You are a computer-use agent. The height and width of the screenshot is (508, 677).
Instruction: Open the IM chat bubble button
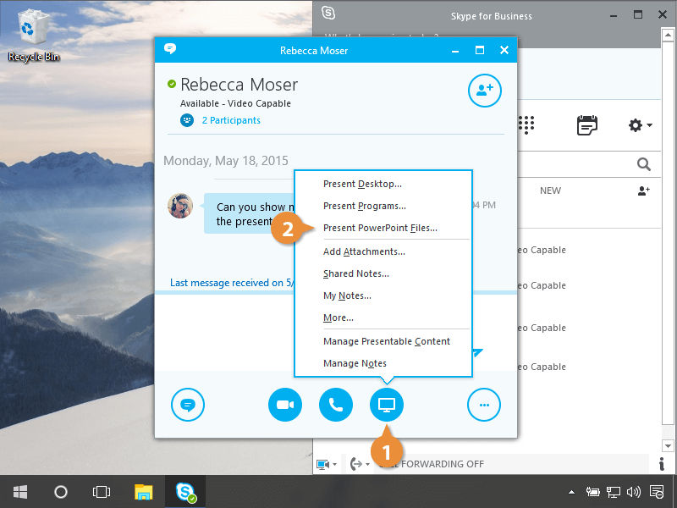coord(188,405)
